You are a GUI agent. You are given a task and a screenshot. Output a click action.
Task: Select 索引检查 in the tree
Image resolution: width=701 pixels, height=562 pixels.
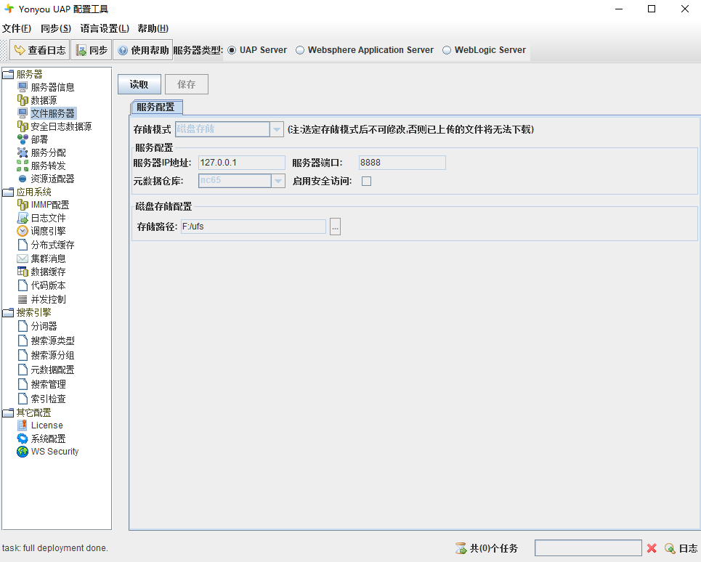pyautogui.click(x=48, y=399)
